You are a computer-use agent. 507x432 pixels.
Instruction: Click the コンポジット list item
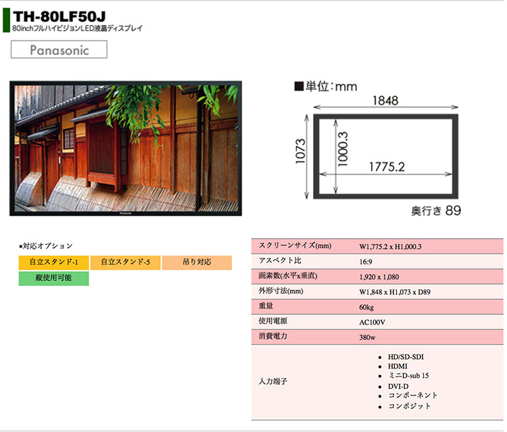pyautogui.click(x=410, y=406)
